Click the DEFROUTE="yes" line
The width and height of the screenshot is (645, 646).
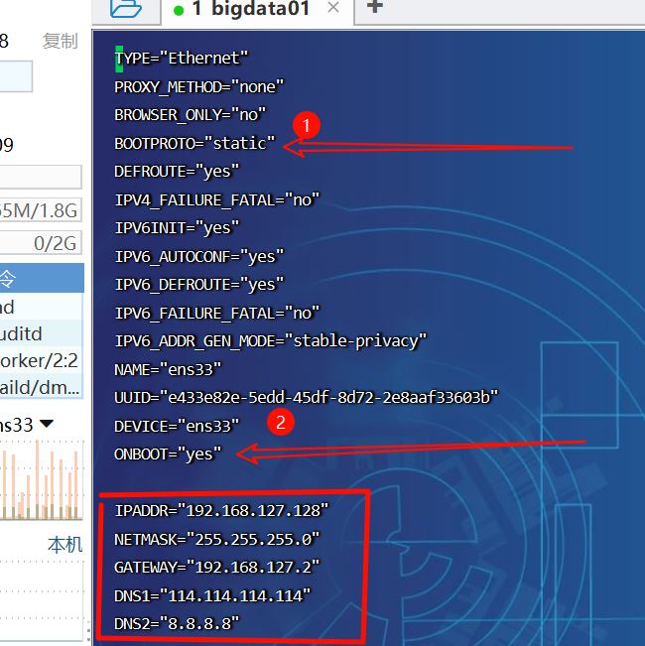(x=177, y=172)
